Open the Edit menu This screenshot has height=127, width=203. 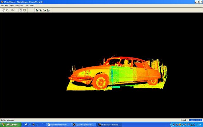point(7,6)
